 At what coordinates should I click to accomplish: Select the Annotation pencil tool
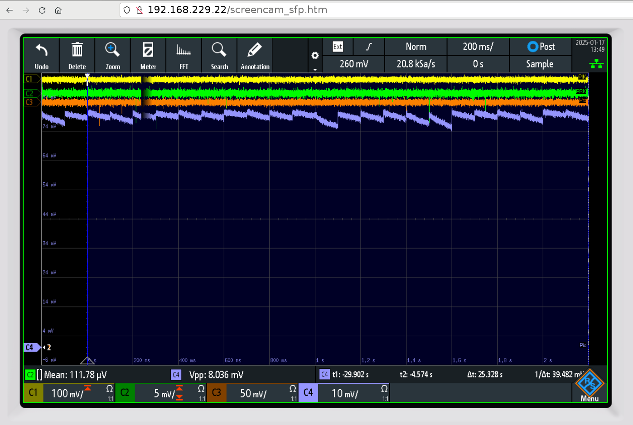point(255,51)
